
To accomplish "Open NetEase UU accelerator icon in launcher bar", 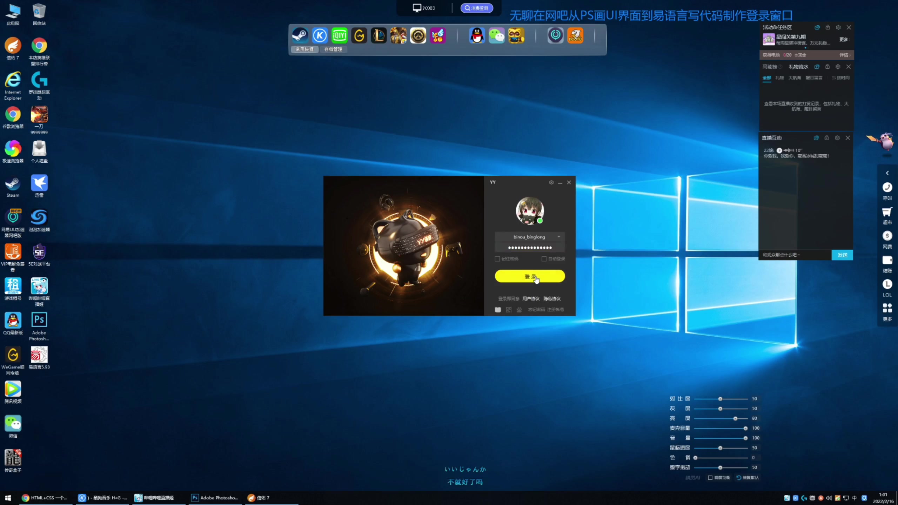I will click(556, 35).
